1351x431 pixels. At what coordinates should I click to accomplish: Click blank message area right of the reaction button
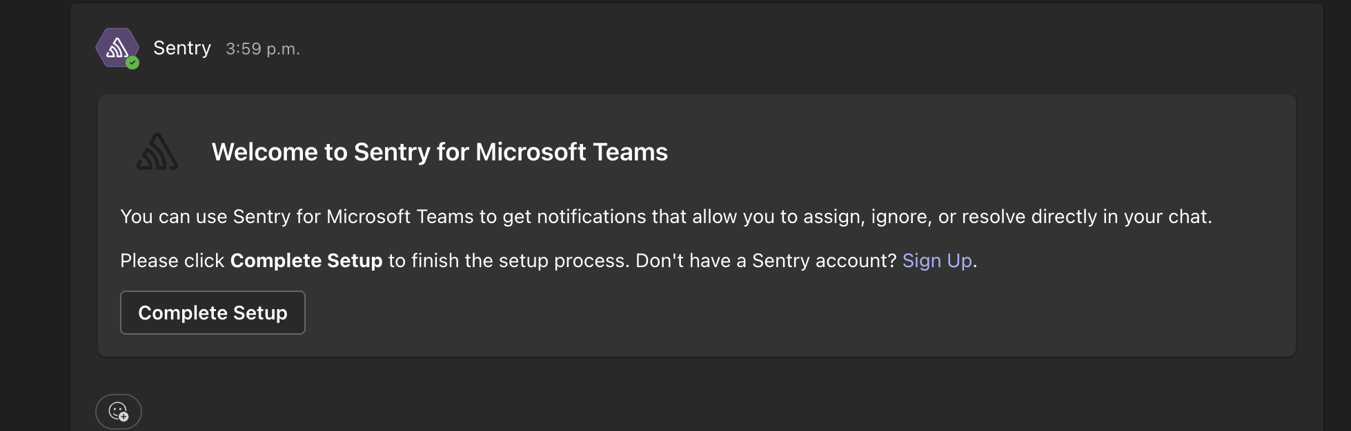click(690, 412)
